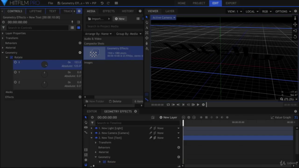Open Group By: Media dropdown
The height and width of the screenshot is (168, 299).
129,34
